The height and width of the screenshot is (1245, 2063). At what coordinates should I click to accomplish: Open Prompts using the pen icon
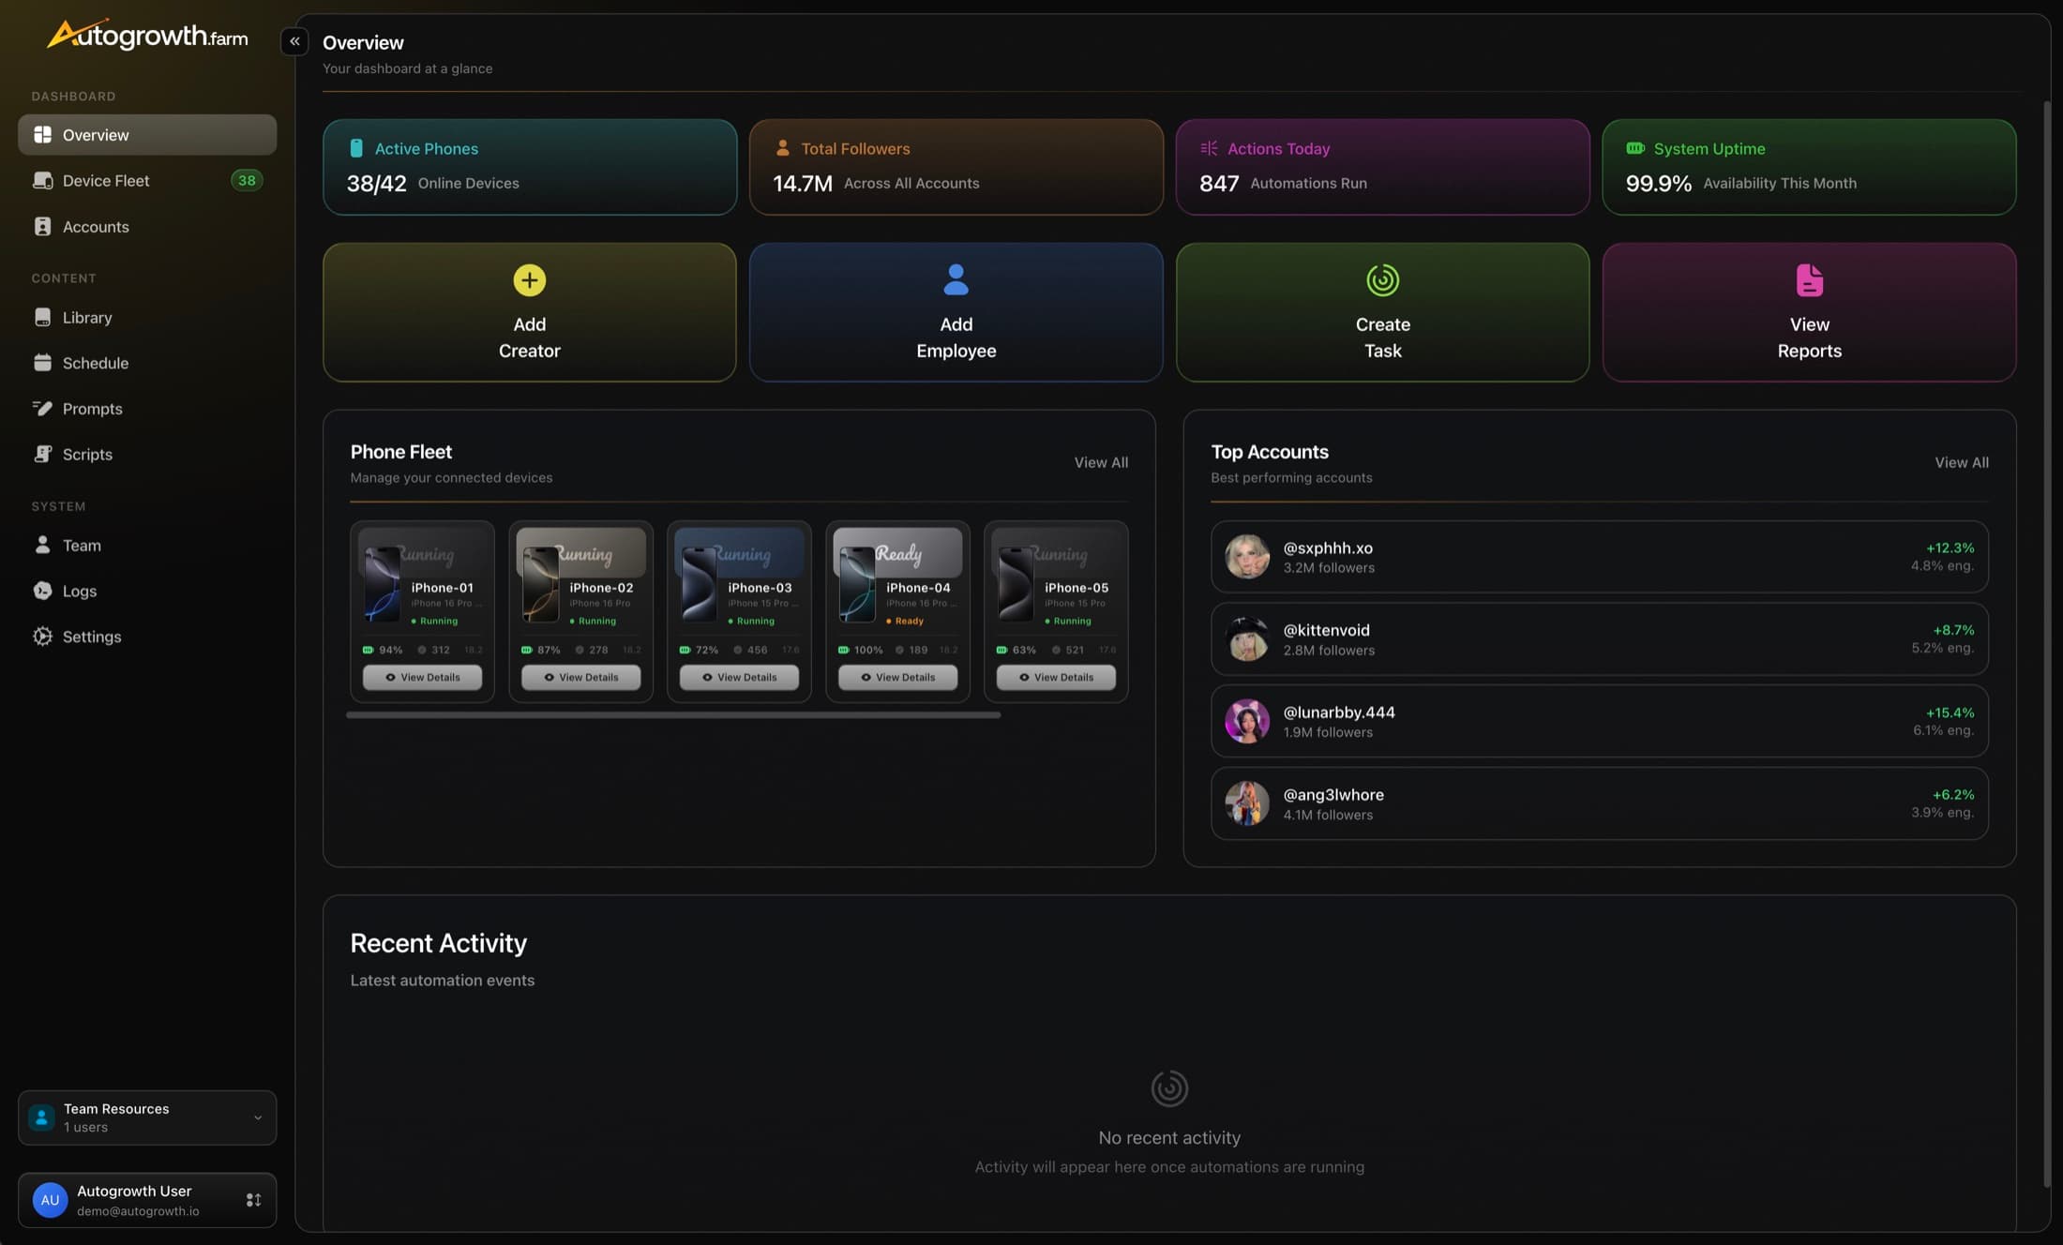tap(43, 408)
